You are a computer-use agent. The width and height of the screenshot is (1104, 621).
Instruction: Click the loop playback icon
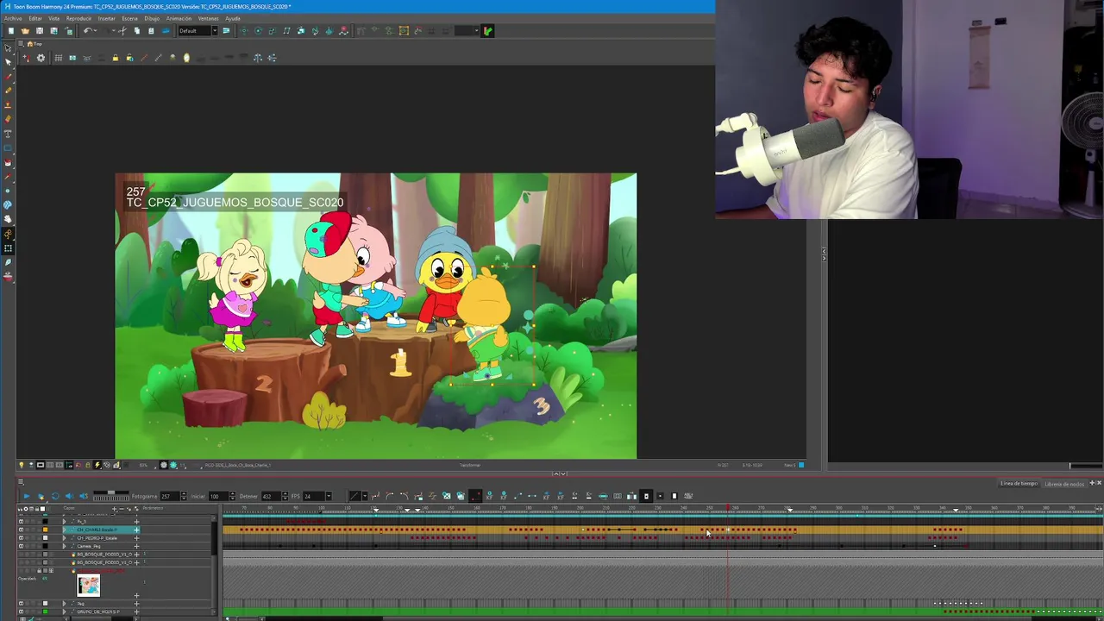coord(55,496)
